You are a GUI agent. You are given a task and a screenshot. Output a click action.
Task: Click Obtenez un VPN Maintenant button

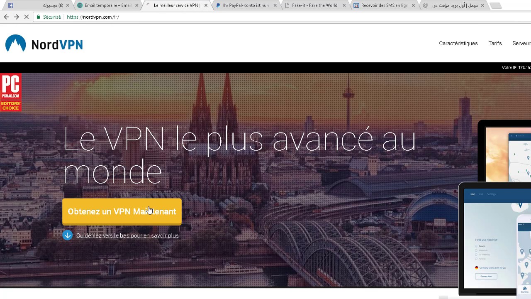pos(122,212)
